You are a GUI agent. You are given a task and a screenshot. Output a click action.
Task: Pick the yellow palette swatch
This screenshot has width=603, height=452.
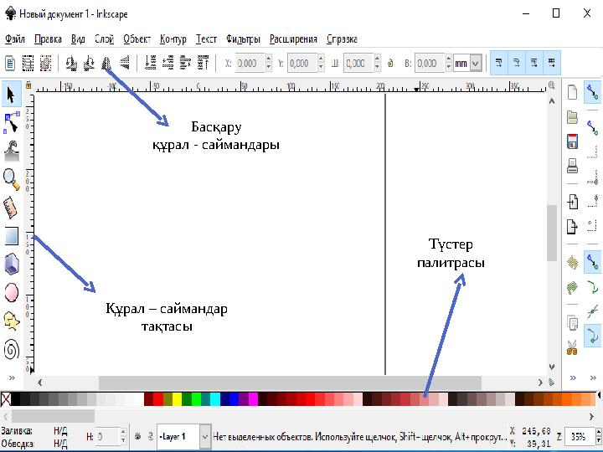(177, 399)
